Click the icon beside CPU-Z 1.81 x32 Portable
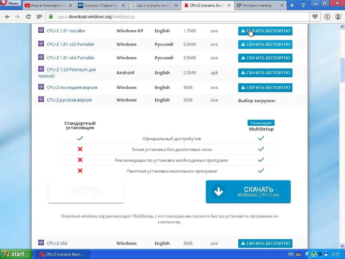Image resolution: width=345 pixels, height=259 pixels. click(41, 44)
